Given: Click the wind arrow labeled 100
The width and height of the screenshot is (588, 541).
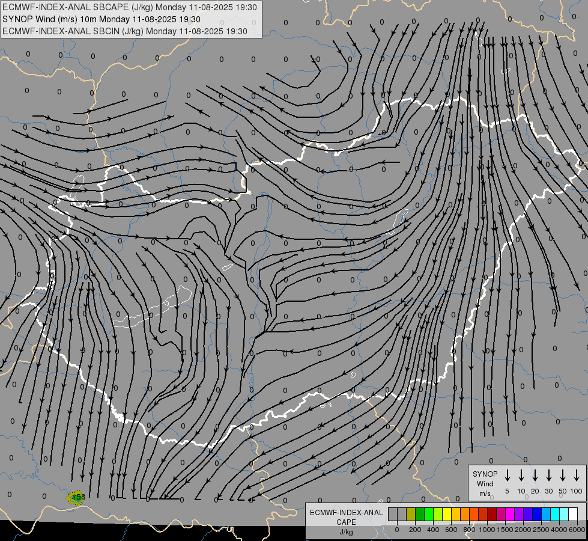Looking at the screenshot, I should 577,475.
